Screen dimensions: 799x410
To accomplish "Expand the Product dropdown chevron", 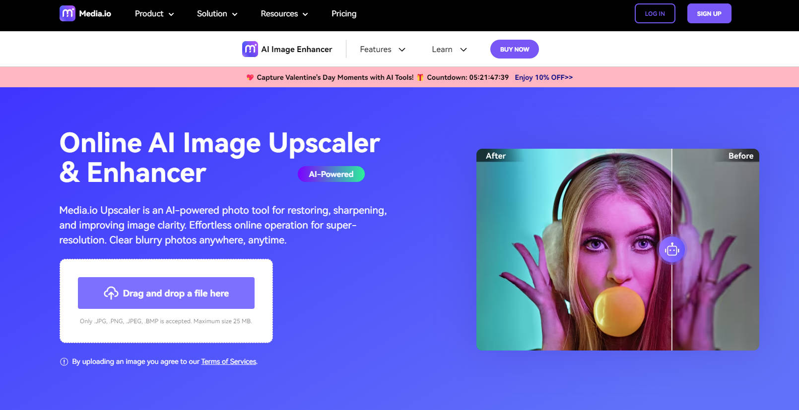I will click(x=171, y=14).
